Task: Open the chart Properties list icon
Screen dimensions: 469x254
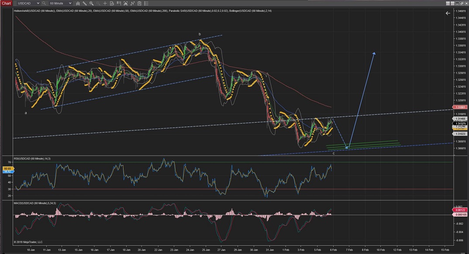Action: [x=147, y=3]
